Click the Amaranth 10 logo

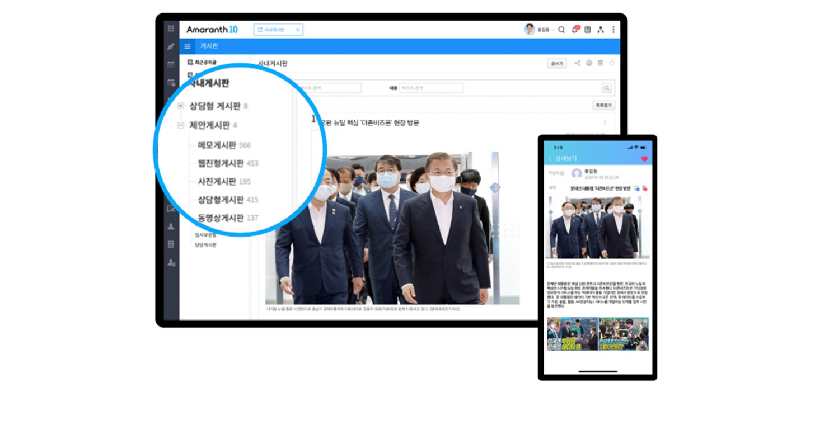point(212,30)
